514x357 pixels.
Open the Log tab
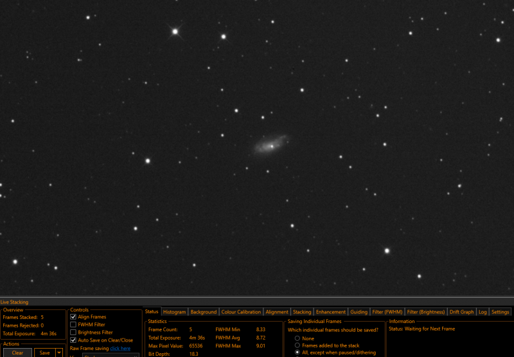483,312
